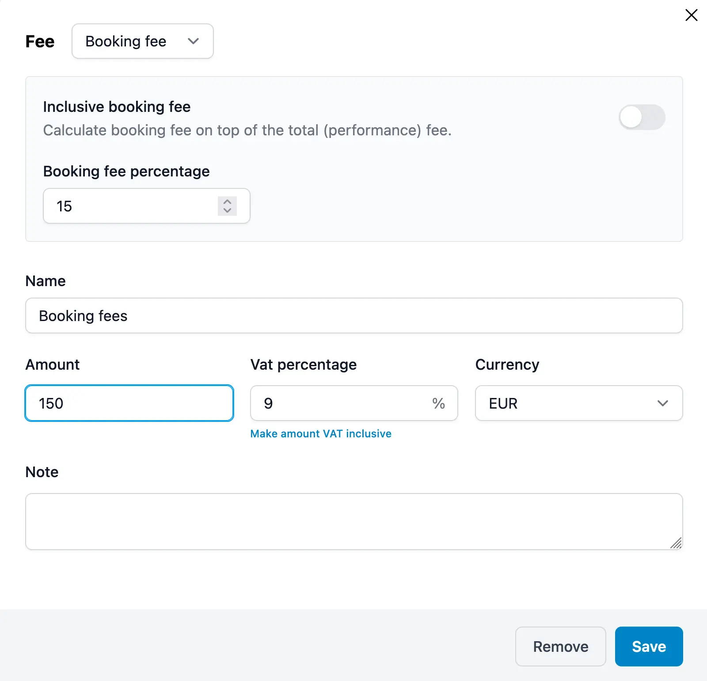Click inside the empty Note textarea
The height and width of the screenshot is (681, 707).
[x=353, y=522]
